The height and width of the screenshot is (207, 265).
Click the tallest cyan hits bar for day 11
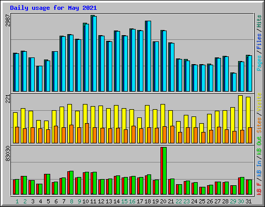coord(94,54)
